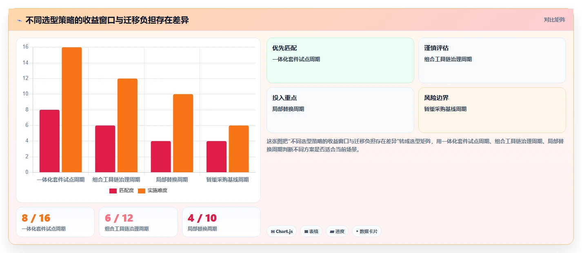
Task: Select x-axis label 暂缓采购基线周期
Action: point(228,180)
